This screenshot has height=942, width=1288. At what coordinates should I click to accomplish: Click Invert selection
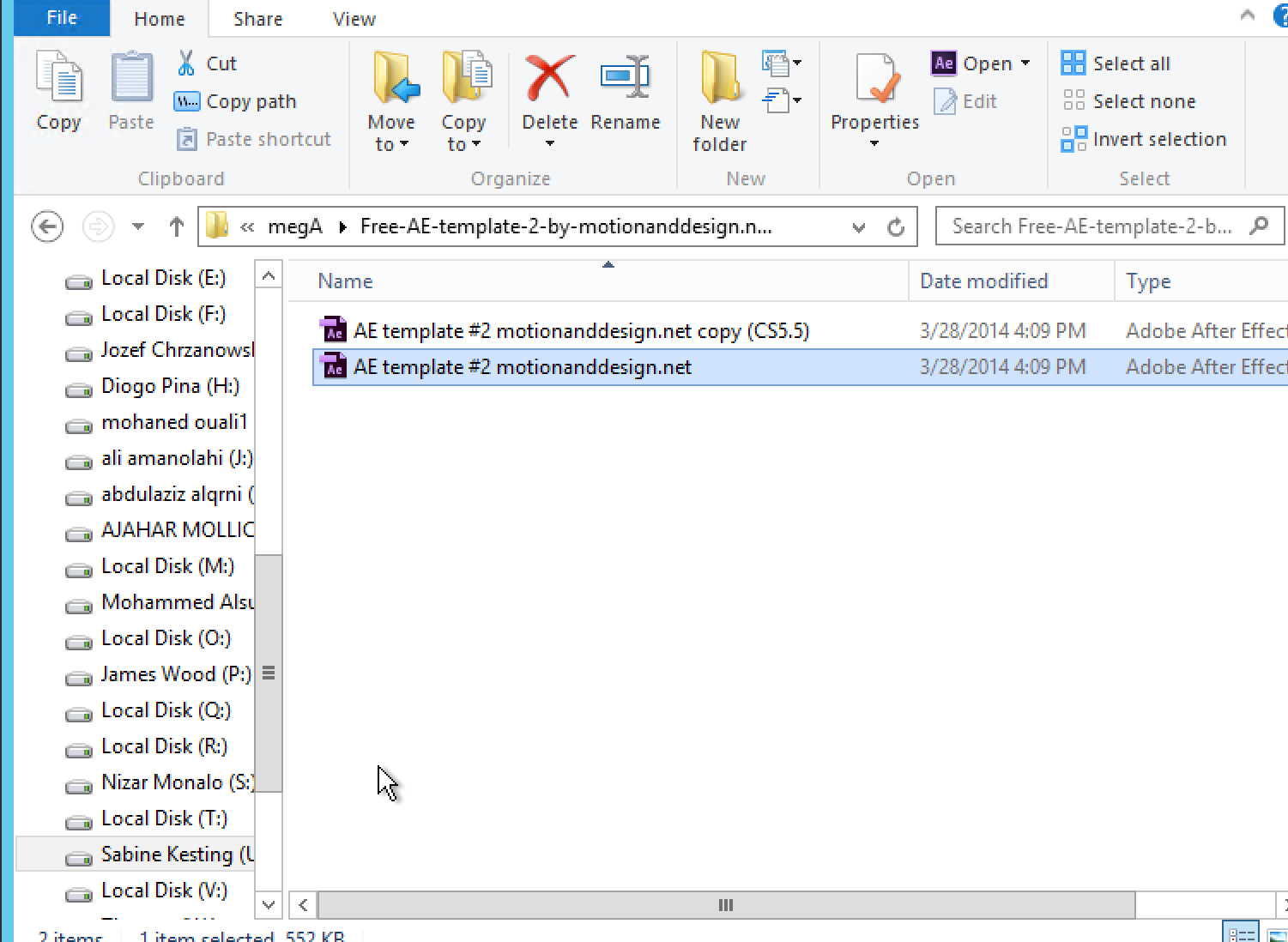pos(1145,139)
